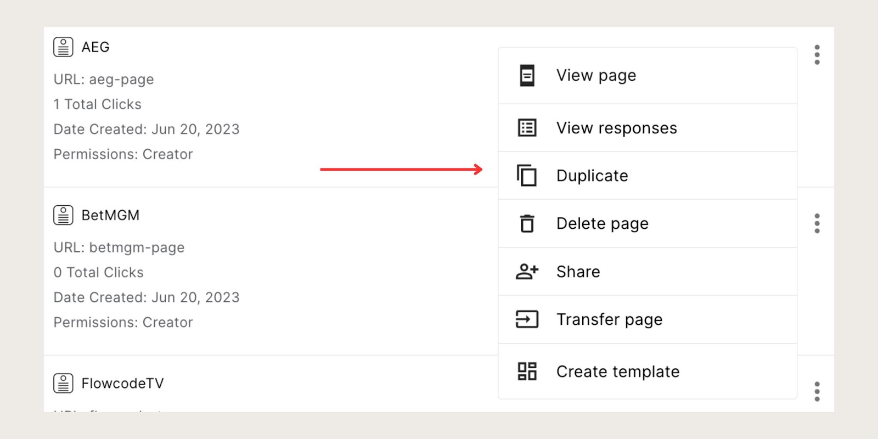Click the Delete page trash icon
The image size is (878, 439).
coord(527,223)
